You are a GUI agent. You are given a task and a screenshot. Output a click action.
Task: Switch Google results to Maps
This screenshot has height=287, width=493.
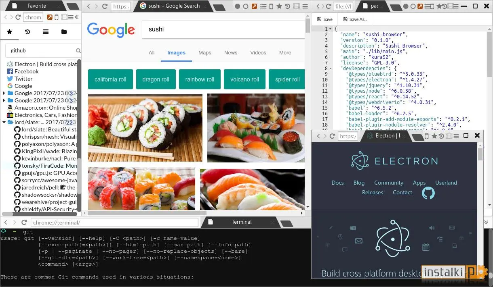coord(205,53)
